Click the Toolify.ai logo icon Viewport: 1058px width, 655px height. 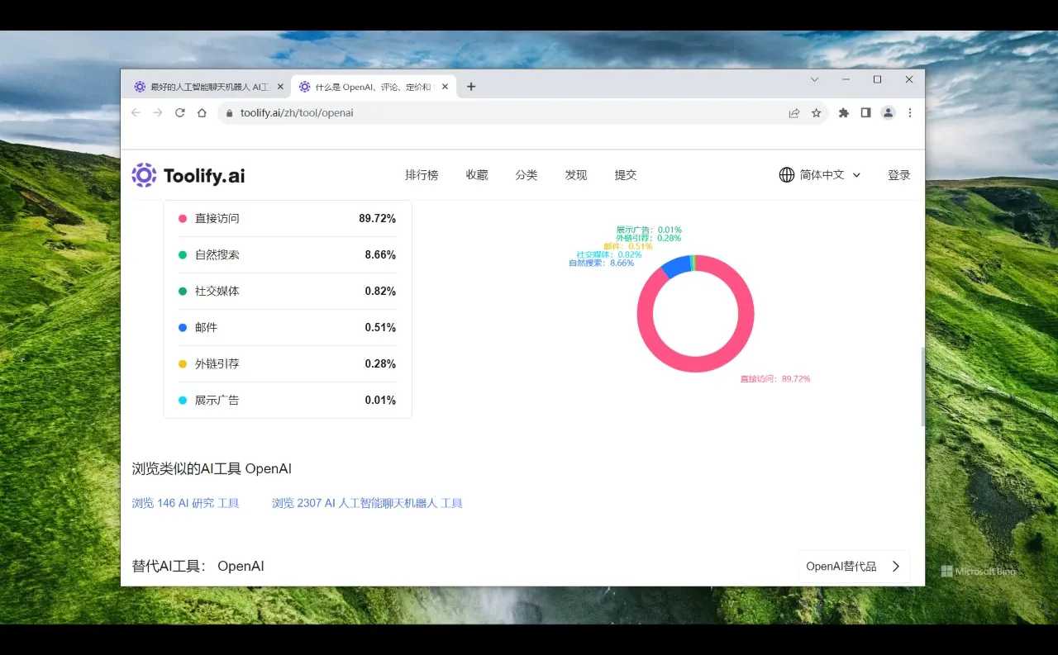click(144, 174)
